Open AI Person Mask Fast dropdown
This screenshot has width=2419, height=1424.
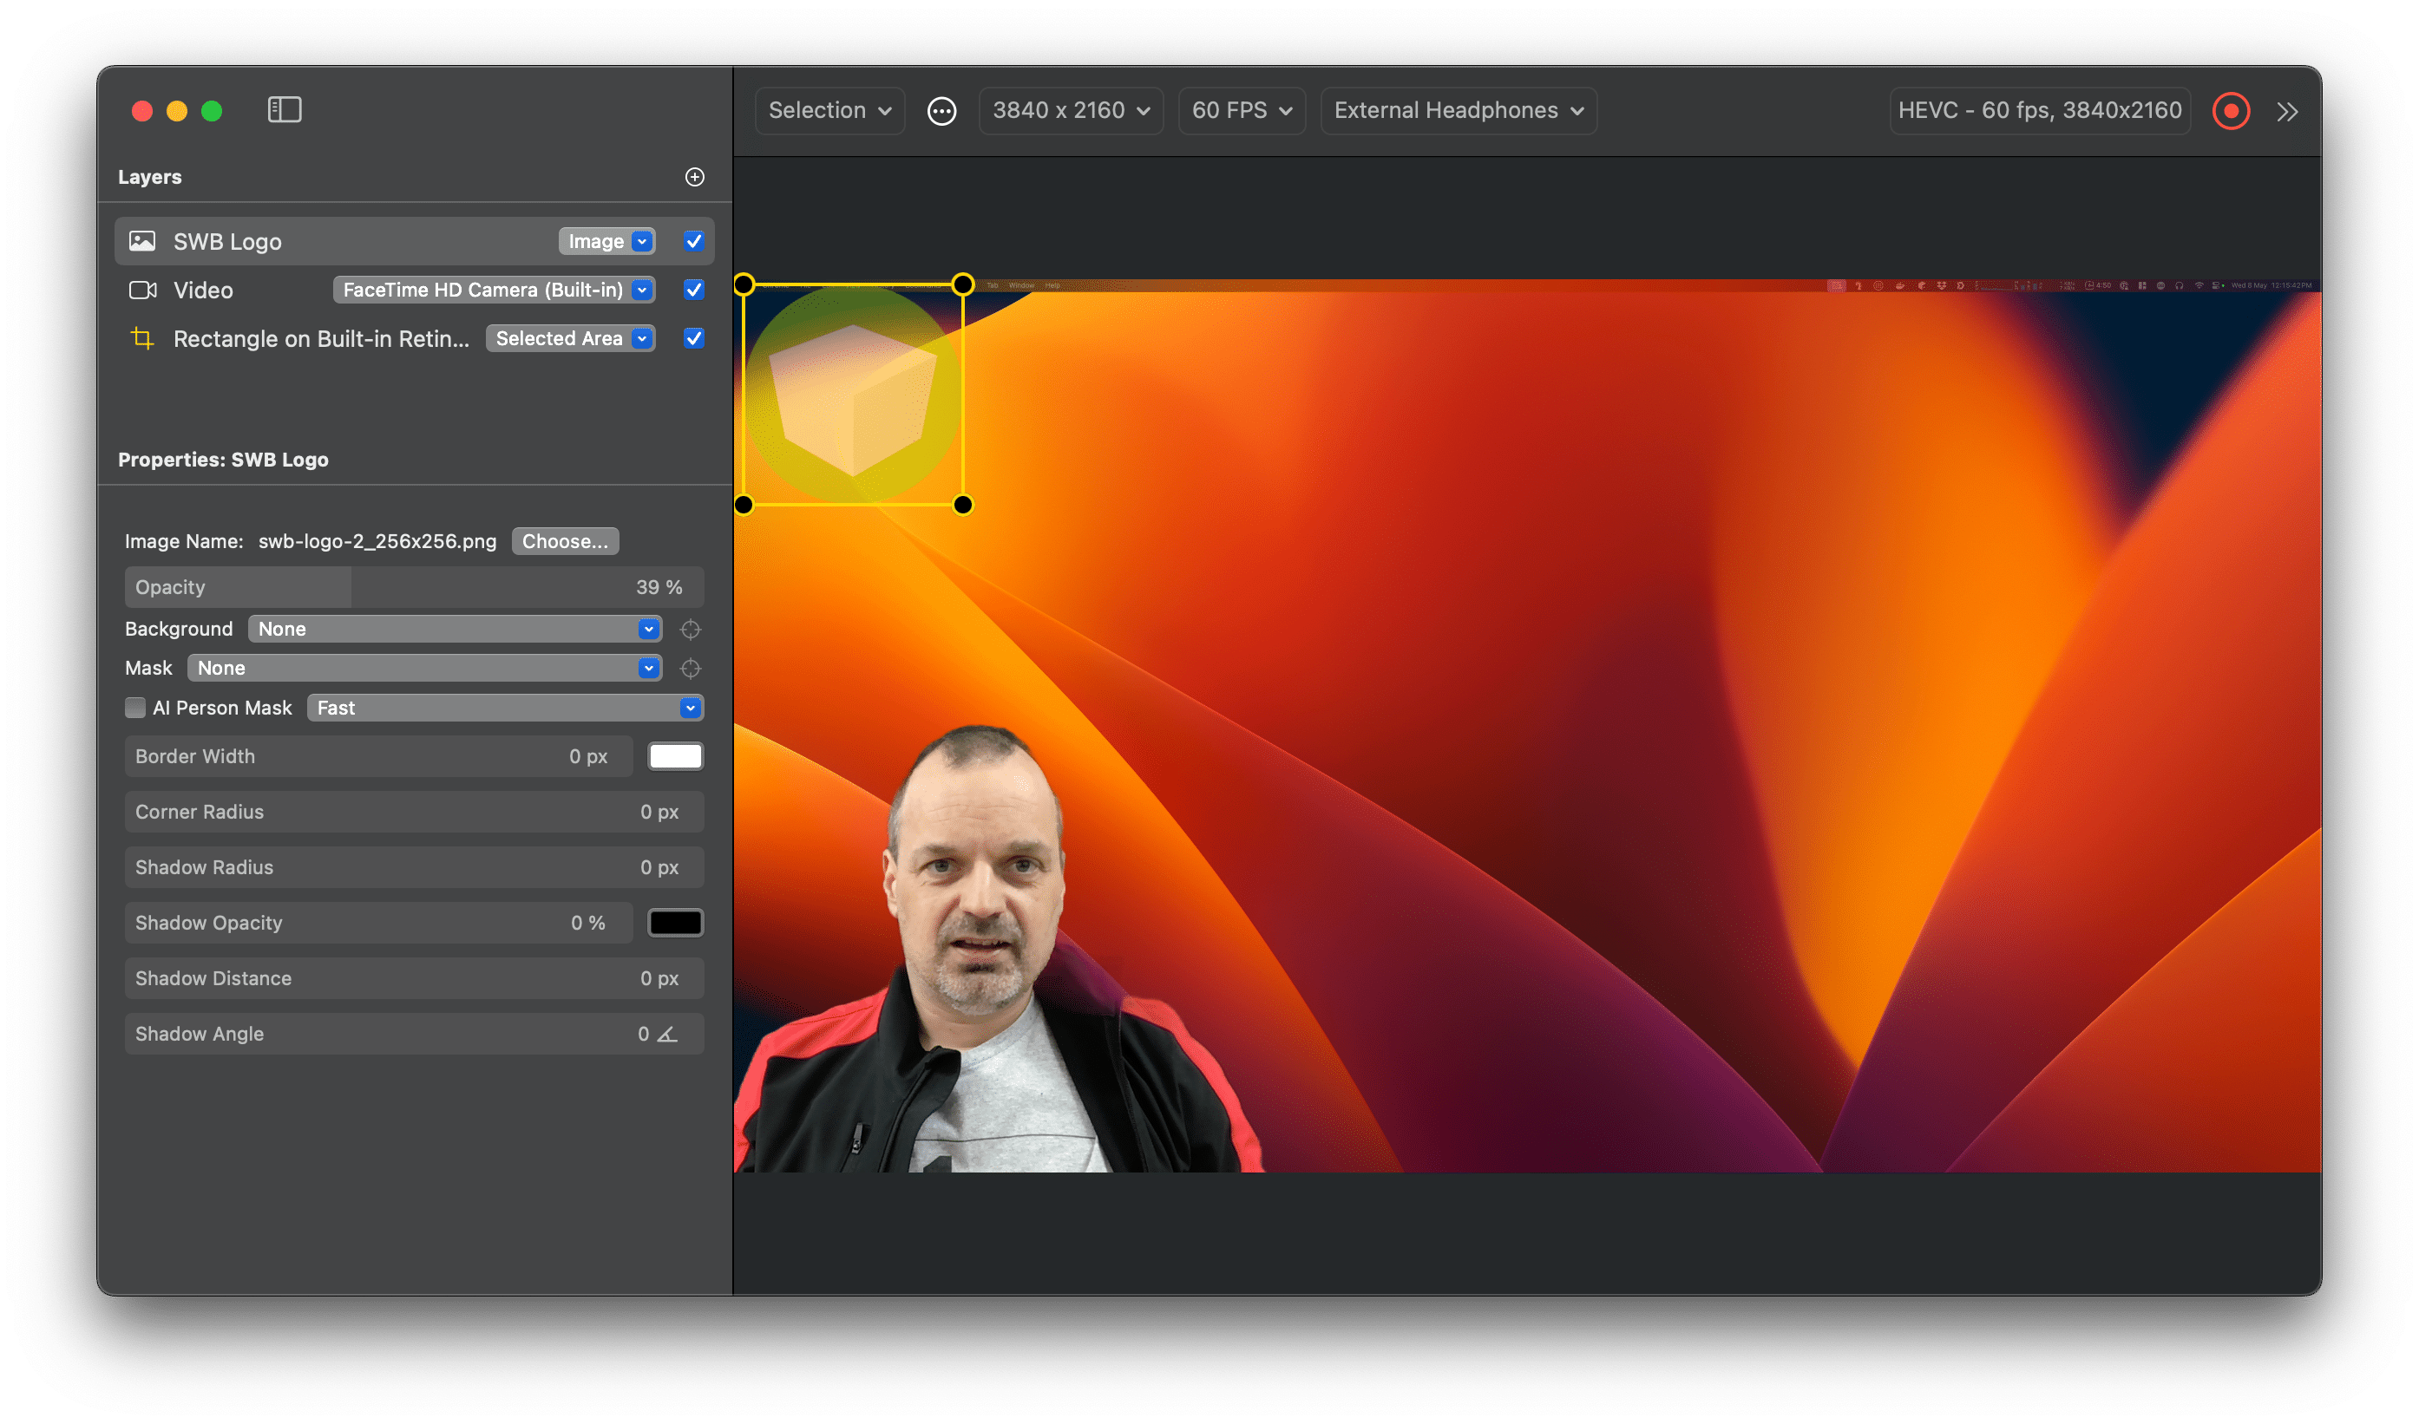[x=505, y=709]
